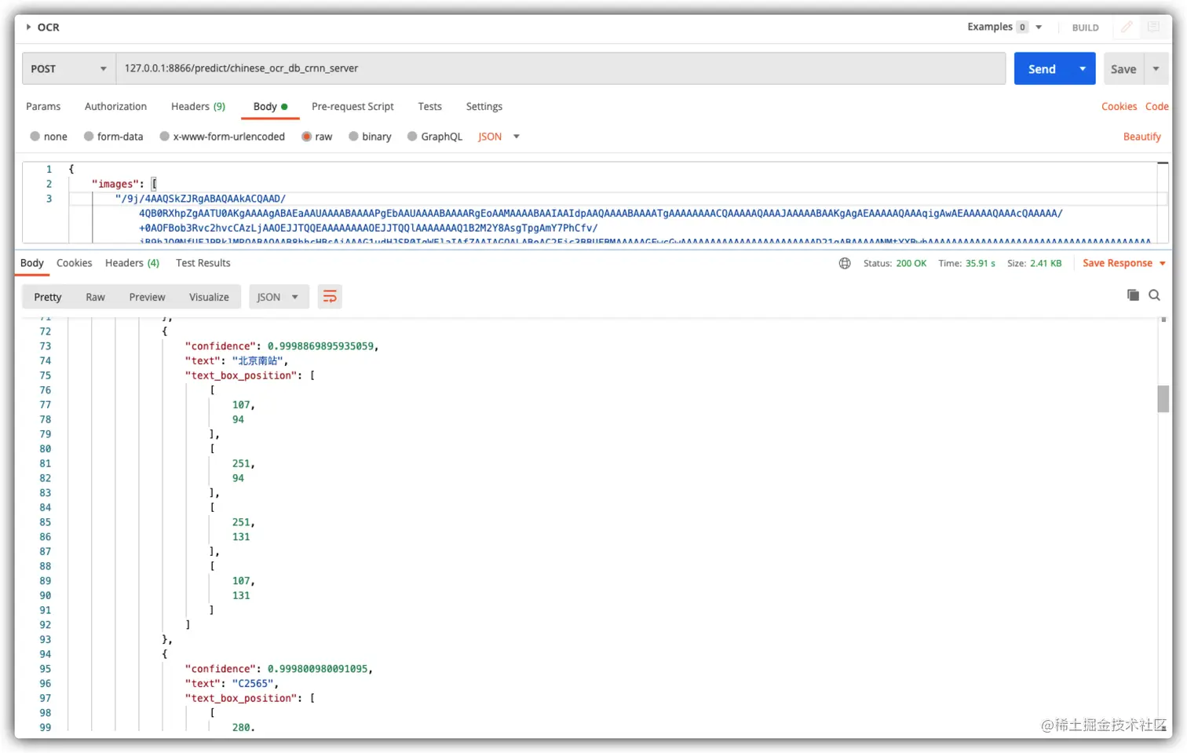This screenshot has width=1187, height=753.
Task: Click the text value "北京南站"
Action: (259, 361)
